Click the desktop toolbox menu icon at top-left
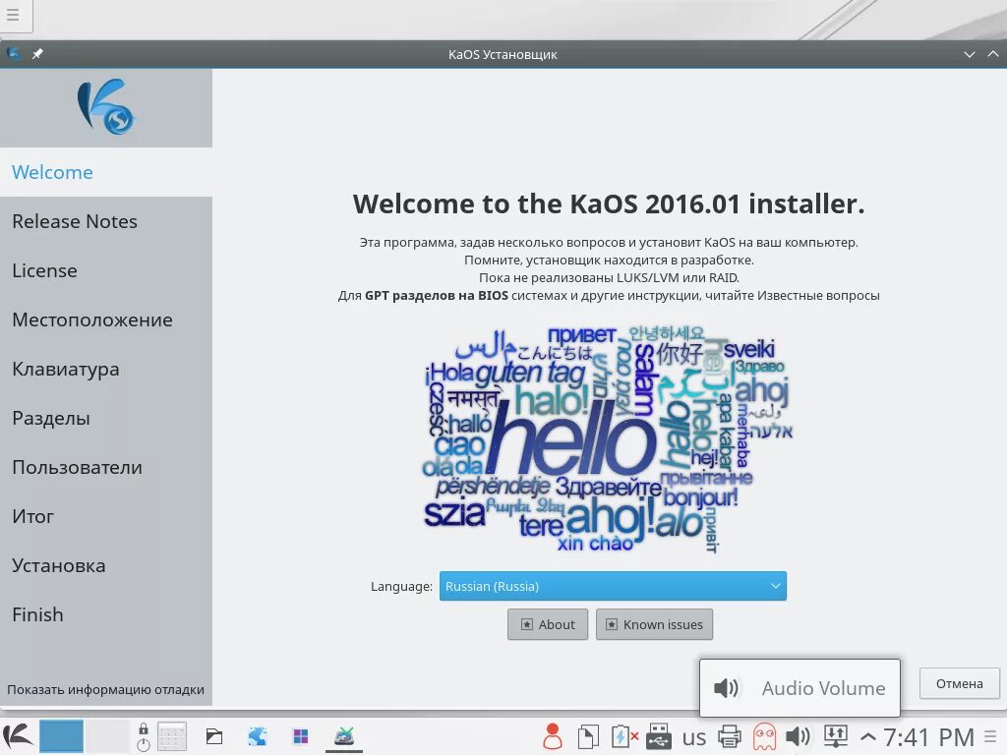1007x755 pixels. click(x=13, y=14)
